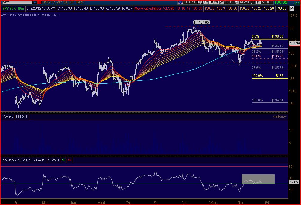Click the 134.5 price axis label
The height and width of the screenshot is (205, 301).
tap(293, 91)
